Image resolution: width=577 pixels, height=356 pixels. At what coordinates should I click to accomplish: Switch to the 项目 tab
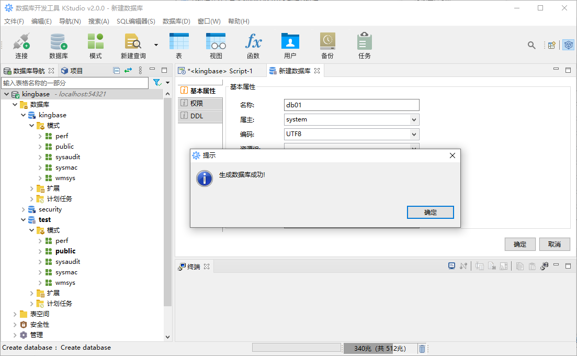72,71
